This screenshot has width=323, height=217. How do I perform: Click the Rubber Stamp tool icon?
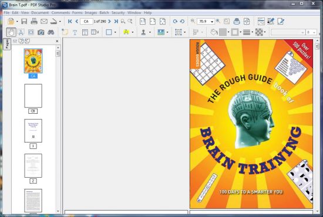pos(143,32)
